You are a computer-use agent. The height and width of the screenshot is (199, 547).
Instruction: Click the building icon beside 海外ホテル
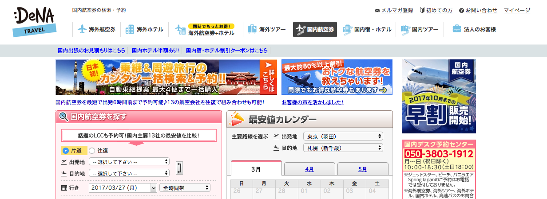click(x=130, y=30)
